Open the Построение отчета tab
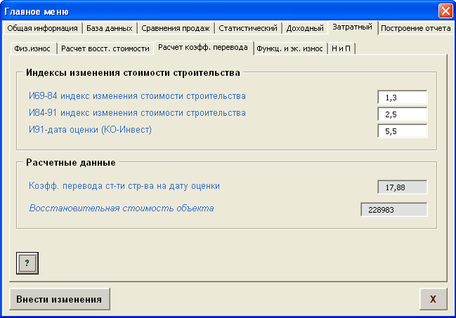 415,28
